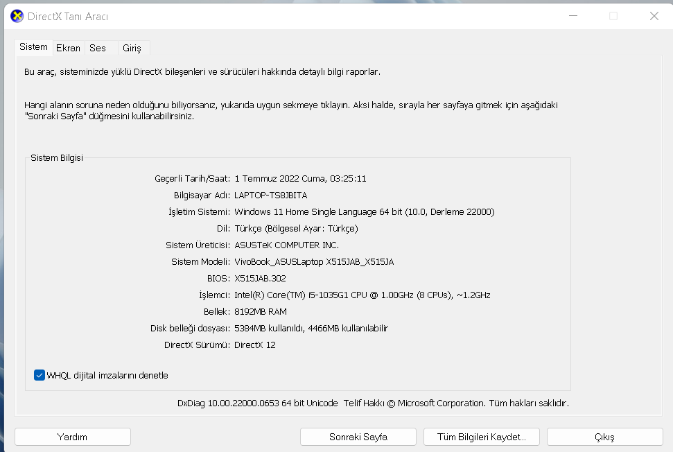Click the Windows 11 Home Single Language value
This screenshot has height=452, width=673.
point(365,212)
